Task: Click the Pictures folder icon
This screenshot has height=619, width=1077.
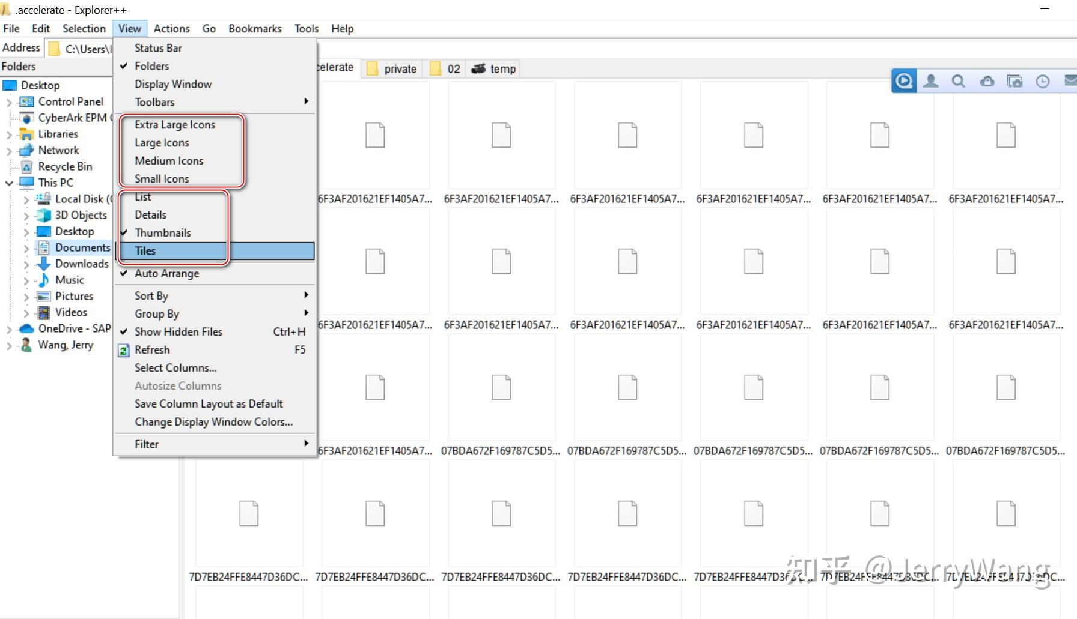Action: pos(44,296)
